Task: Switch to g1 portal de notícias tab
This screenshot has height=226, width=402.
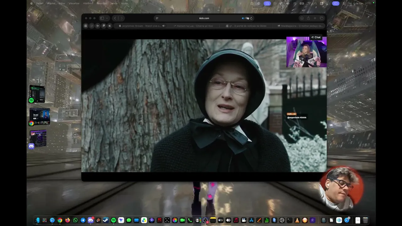Action: click(246, 26)
